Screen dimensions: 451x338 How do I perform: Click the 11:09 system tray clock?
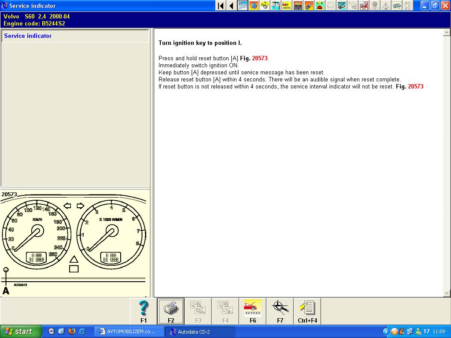tap(439, 332)
